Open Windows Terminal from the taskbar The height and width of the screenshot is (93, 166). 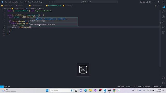[x=109, y=90]
